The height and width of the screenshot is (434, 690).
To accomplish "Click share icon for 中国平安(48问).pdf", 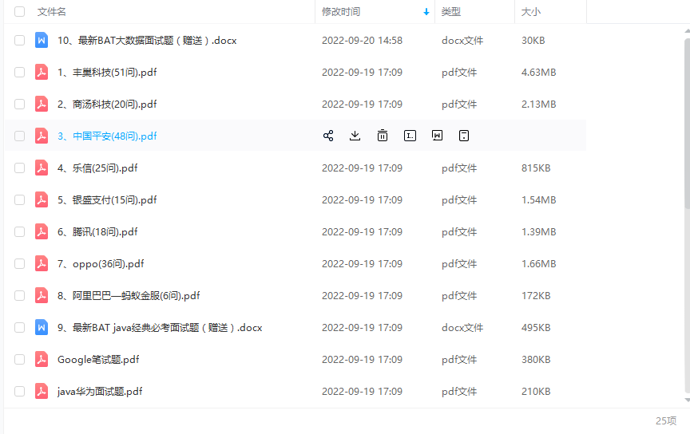I will click(x=328, y=136).
